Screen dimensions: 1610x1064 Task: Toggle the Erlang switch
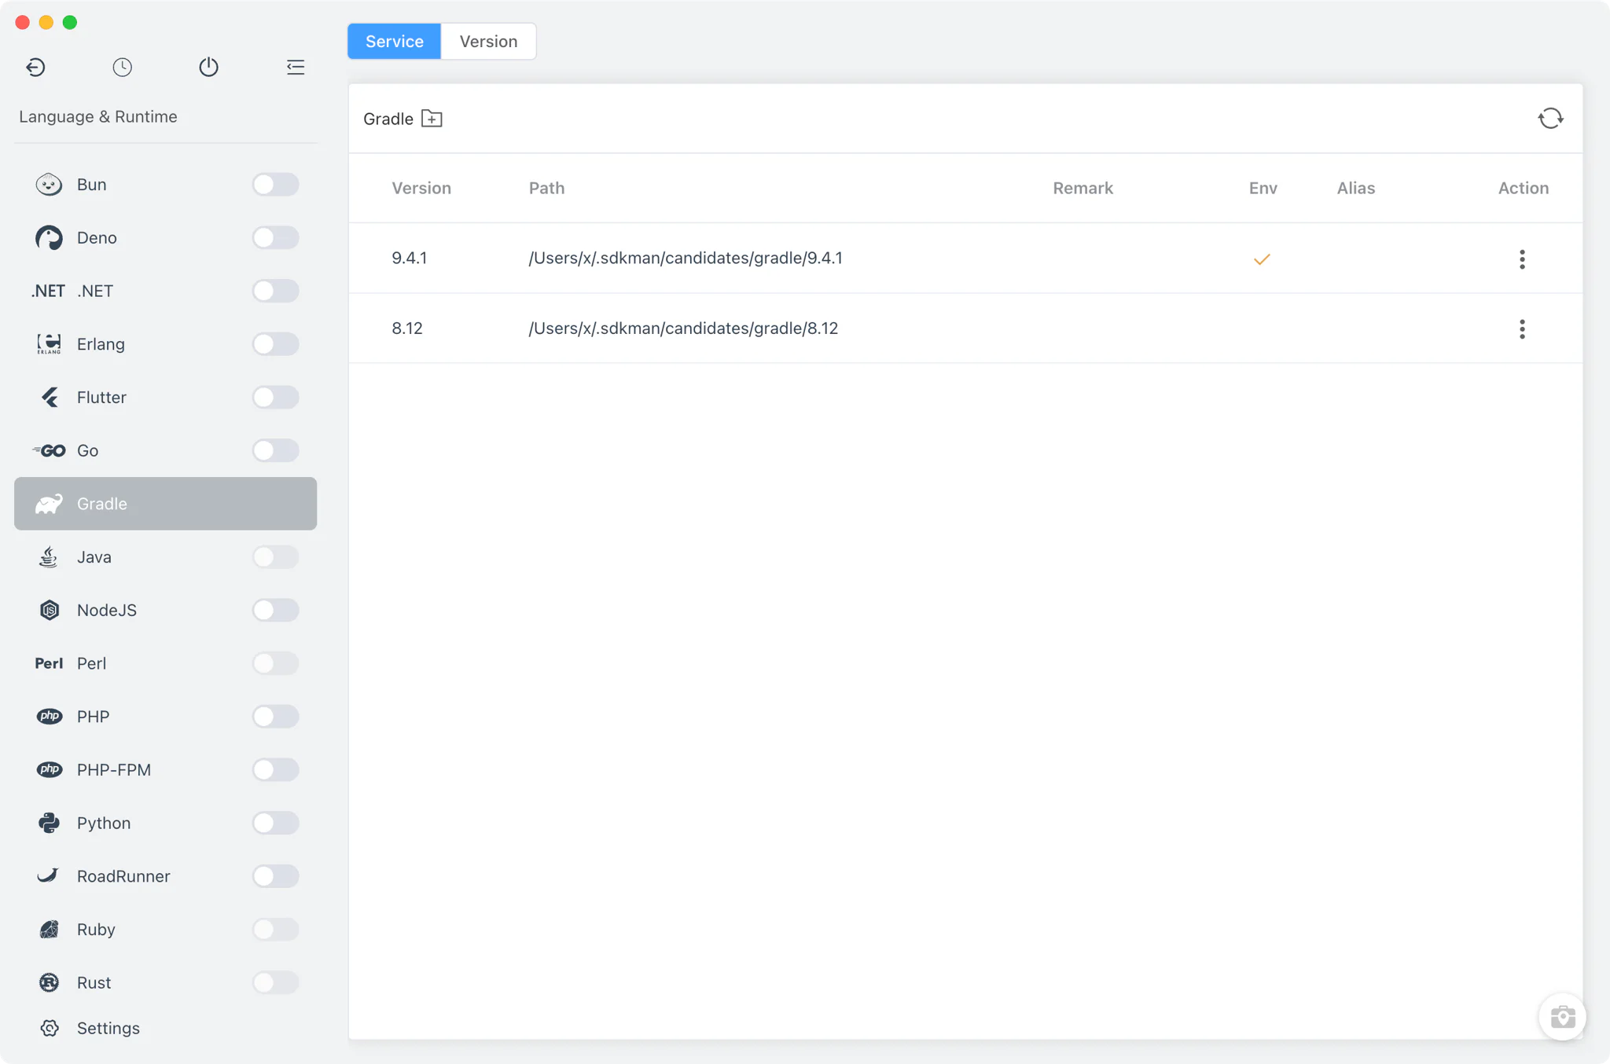[275, 344]
